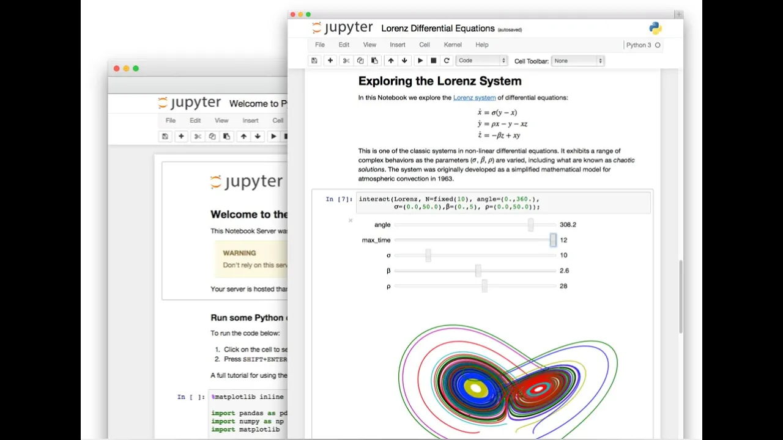Image resolution: width=783 pixels, height=440 pixels.
Task: Click the Python logo in the header
Action: pyautogui.click(x=655, y=28)
